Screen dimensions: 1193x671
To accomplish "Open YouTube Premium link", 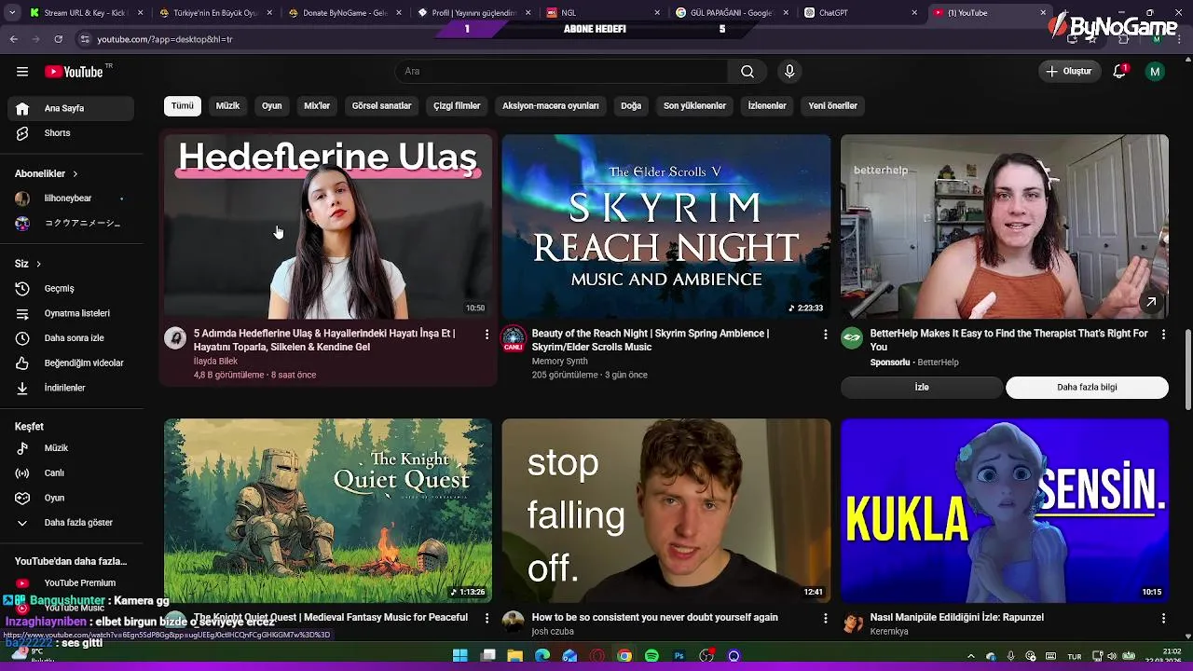I will click(x=71, y=583).
